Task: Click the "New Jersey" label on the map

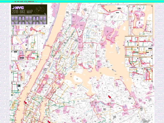Action: 34,65
